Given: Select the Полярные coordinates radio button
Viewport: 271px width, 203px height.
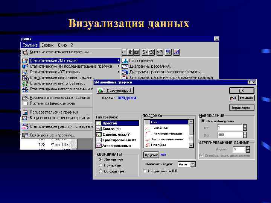Looking at the screenshot, I should (100, 165).
